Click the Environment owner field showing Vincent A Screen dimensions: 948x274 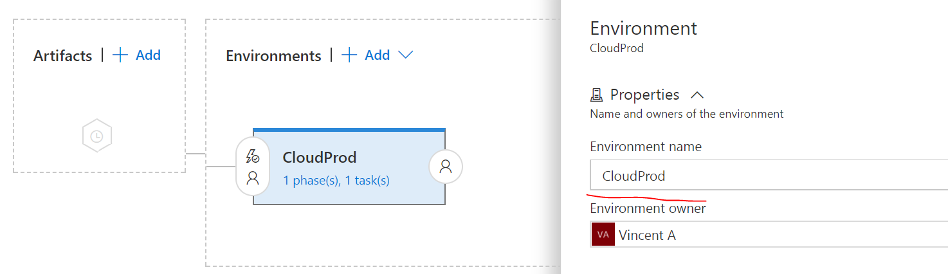coord(772,235)
